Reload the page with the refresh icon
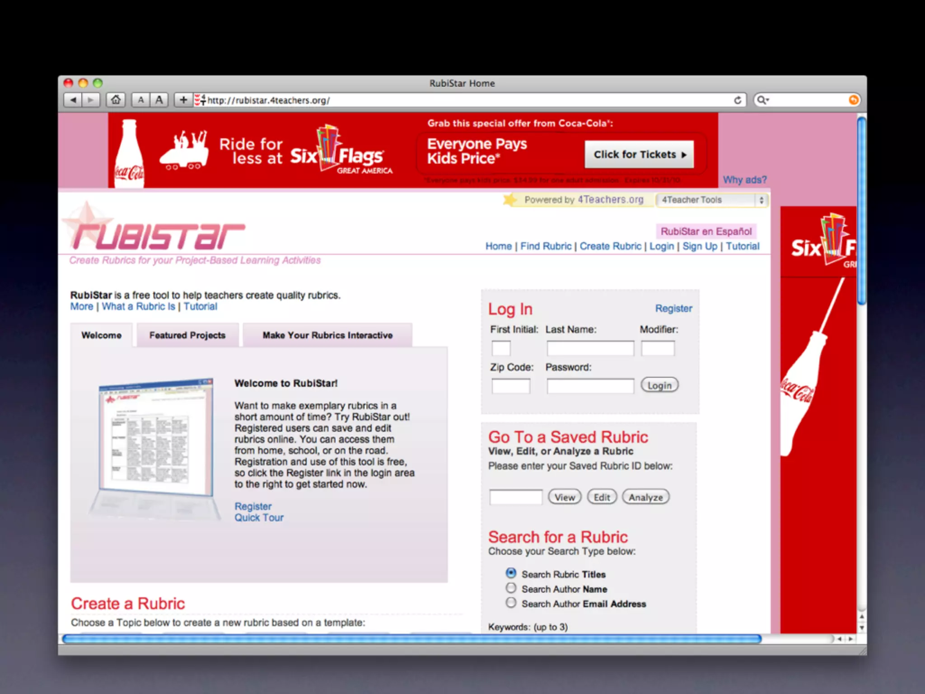925x694 pixels. pyautogui.click(x=738, y=100)
